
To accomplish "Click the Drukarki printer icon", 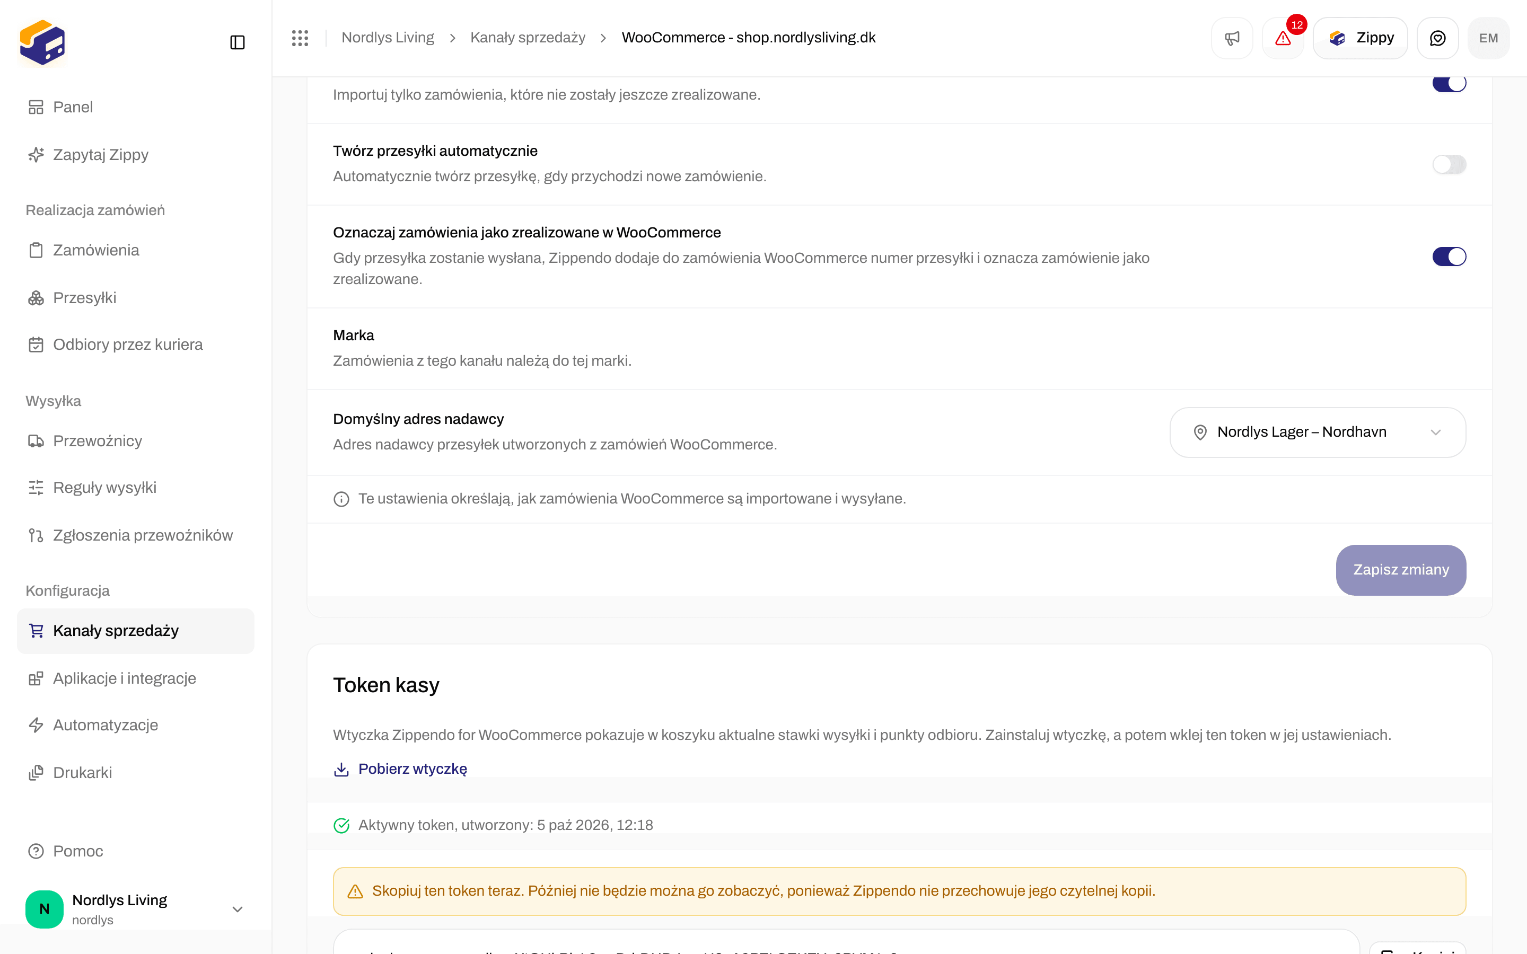I will pos(36,773).
